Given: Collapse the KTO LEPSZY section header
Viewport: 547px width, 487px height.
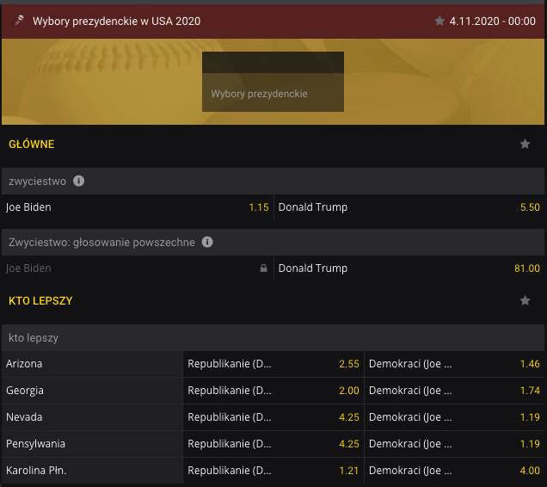Looking at the screenshot, I should click(40, 301).
